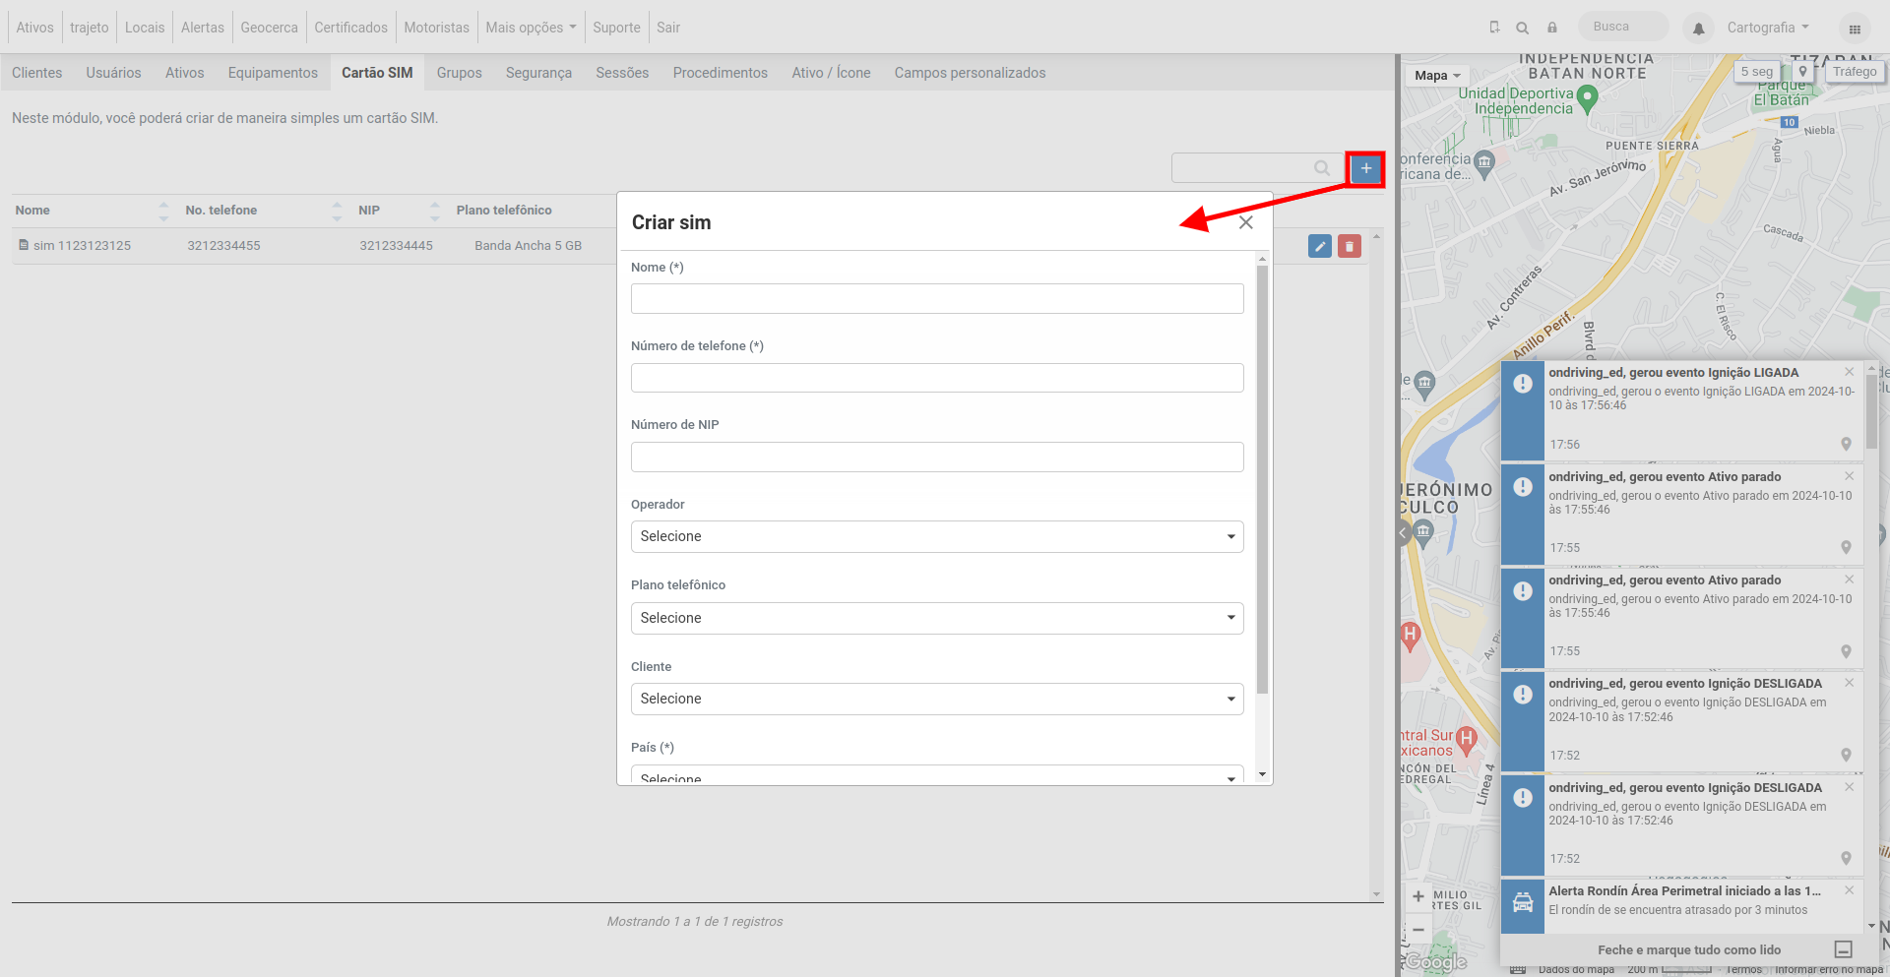Click the Número de NIP input
Screen dimensions: 1890x977
(x=937, y=458)
